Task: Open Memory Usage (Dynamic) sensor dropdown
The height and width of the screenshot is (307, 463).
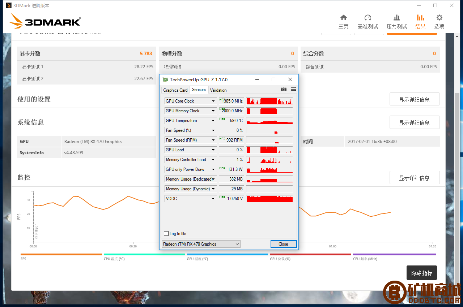Action: (x=213, y=189)
